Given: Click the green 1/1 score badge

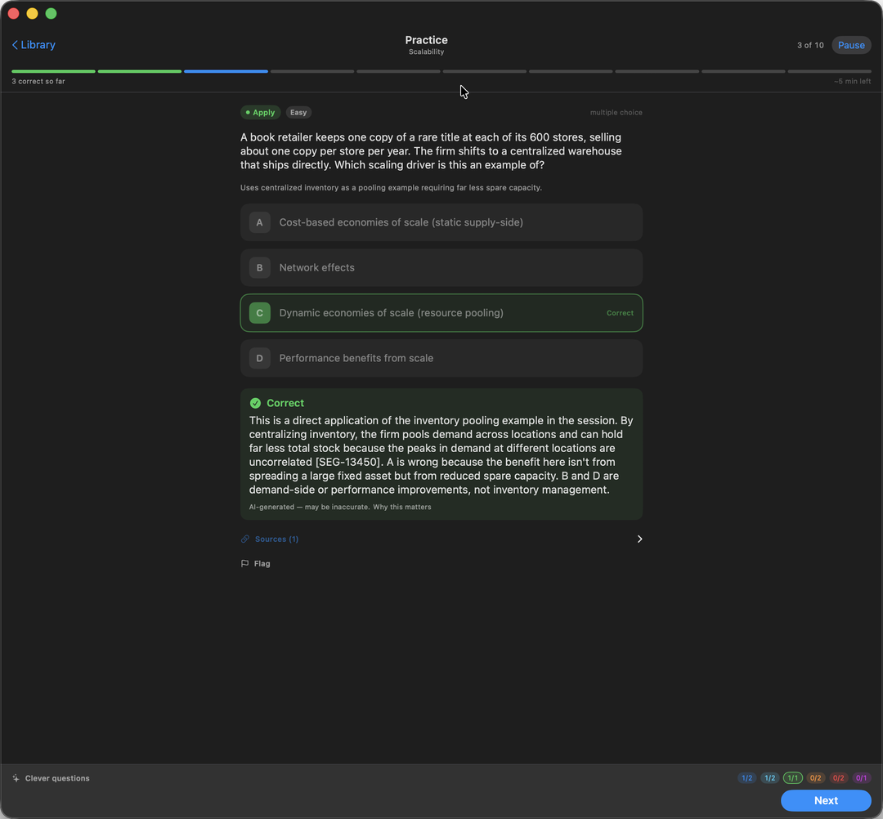Looking at the screenshot, I should point(793,778).
